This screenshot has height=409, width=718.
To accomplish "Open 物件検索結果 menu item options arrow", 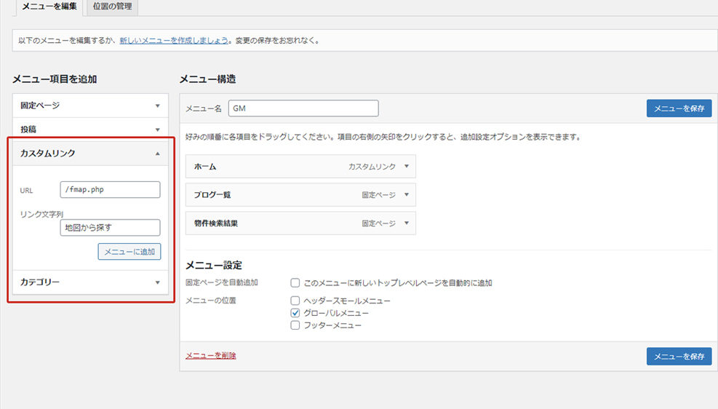I will pyautogui.click(x=406, y=223).
